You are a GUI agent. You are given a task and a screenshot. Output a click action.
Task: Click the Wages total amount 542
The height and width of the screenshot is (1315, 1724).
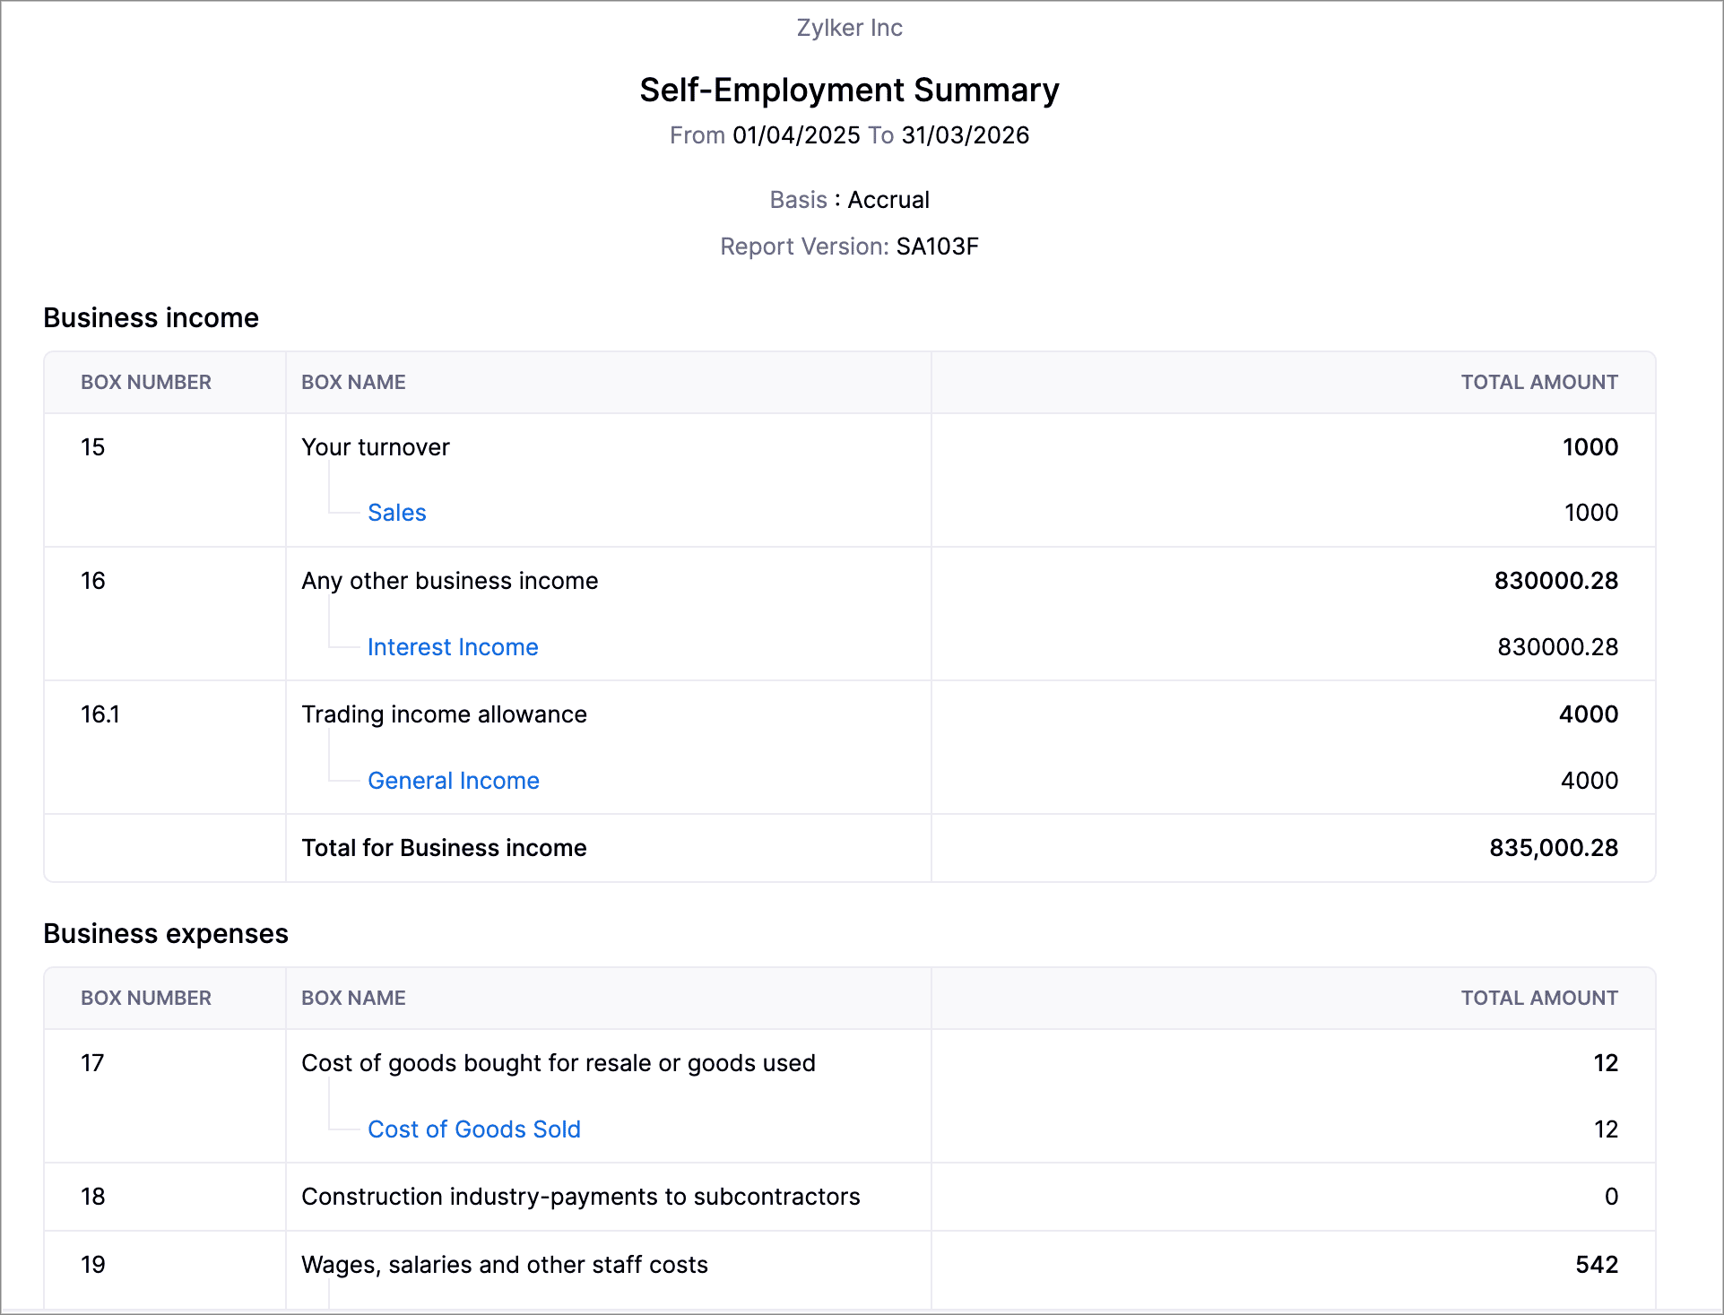tap(1596, 1265)
